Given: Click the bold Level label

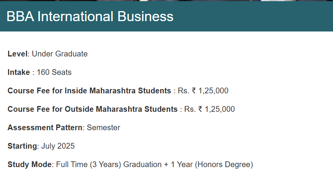Looking at the screenshot, I should [17, 54].
